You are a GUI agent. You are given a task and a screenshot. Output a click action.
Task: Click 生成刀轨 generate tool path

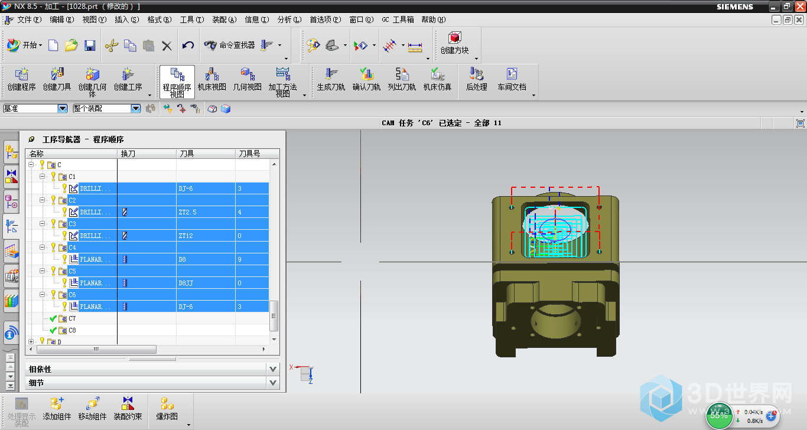[x=331, y=80]
